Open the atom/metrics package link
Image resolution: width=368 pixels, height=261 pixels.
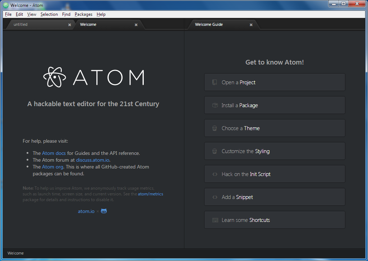(x=151, y=194)
